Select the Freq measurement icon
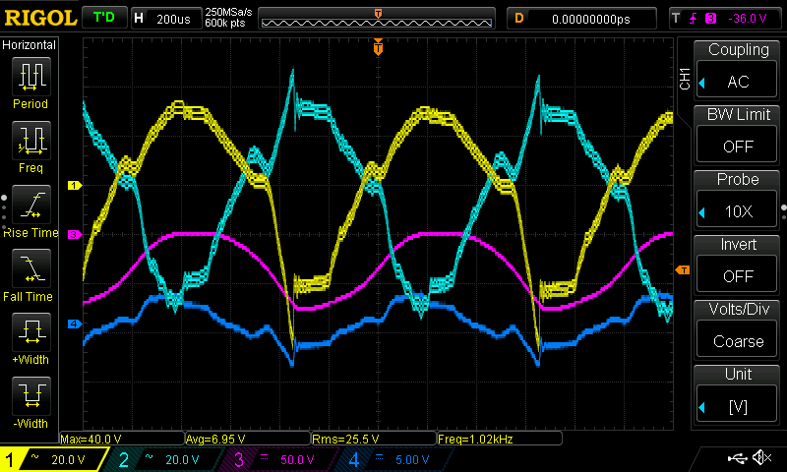 click(x=30, y=141)
